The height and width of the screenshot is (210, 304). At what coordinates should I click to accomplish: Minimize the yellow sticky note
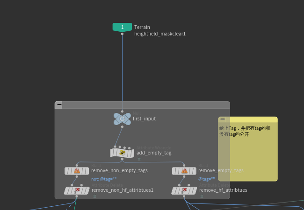222,119
